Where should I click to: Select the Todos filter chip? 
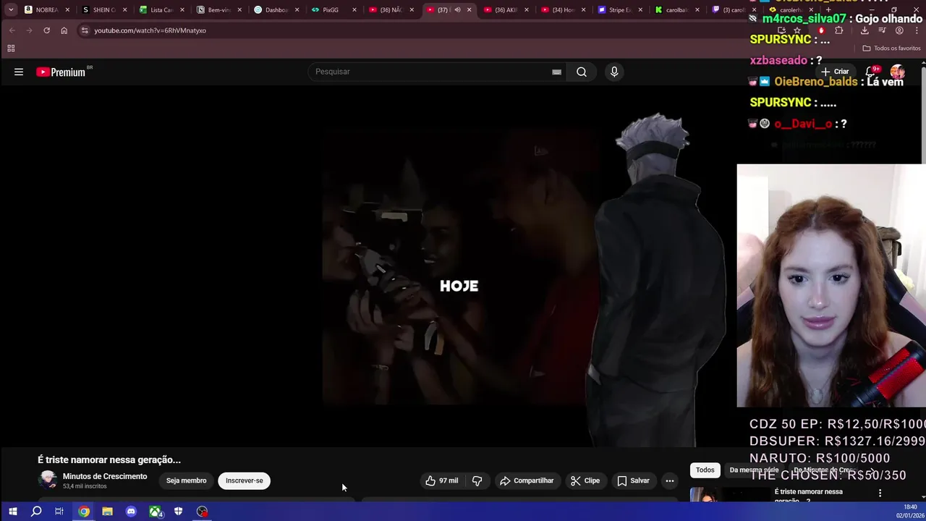coord(705,470)
